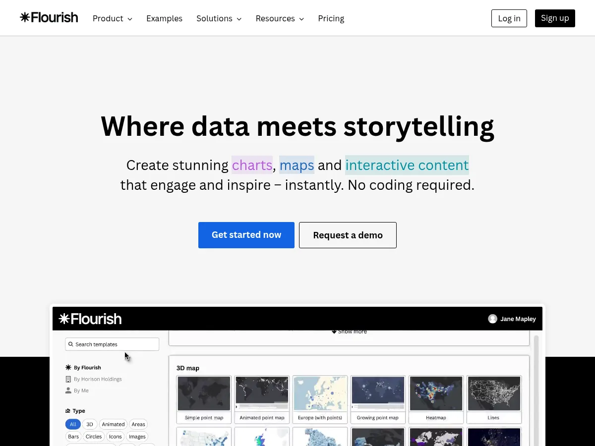Select the All type filter chip
The width and height of the screenshot is (595, 446).
coord(73,424)
